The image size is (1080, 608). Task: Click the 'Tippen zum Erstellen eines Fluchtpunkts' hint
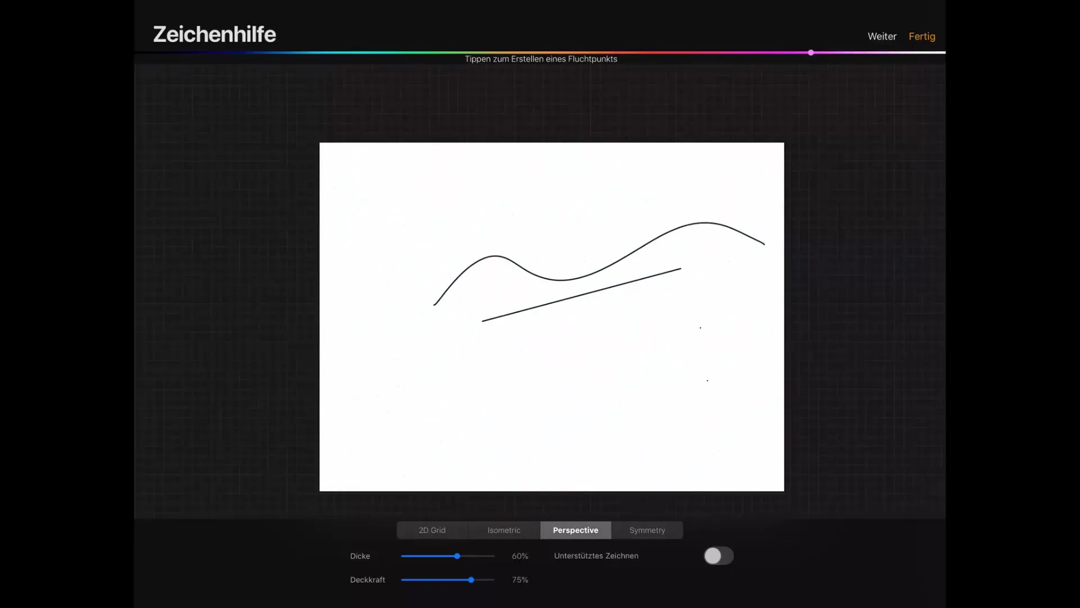pos(541,59)
